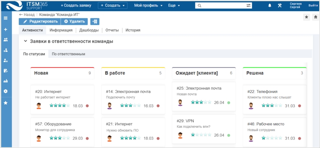Open ticket #21: Интернет
Image resolution: width=320 pixels, height=148 pixels.
[119, 124]
